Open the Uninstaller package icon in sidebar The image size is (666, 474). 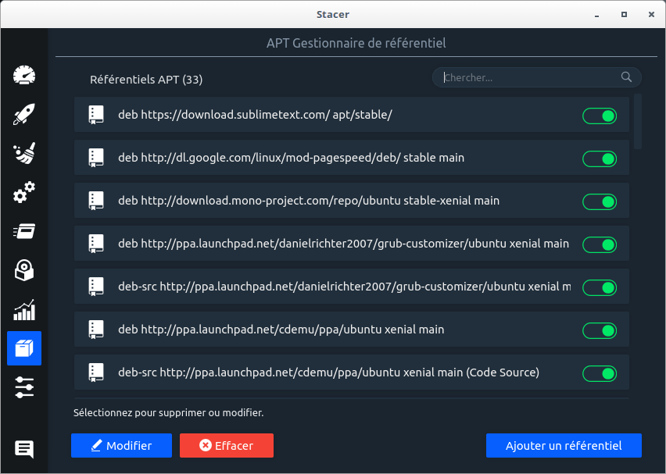coord(24,270)
